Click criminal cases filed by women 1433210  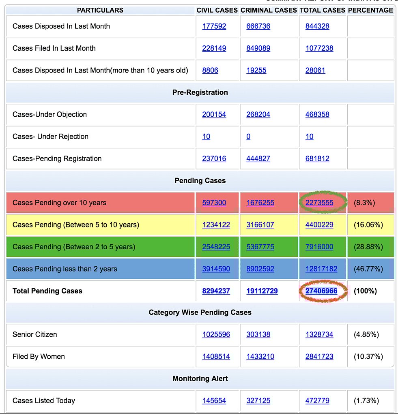[x=260, y=357]
